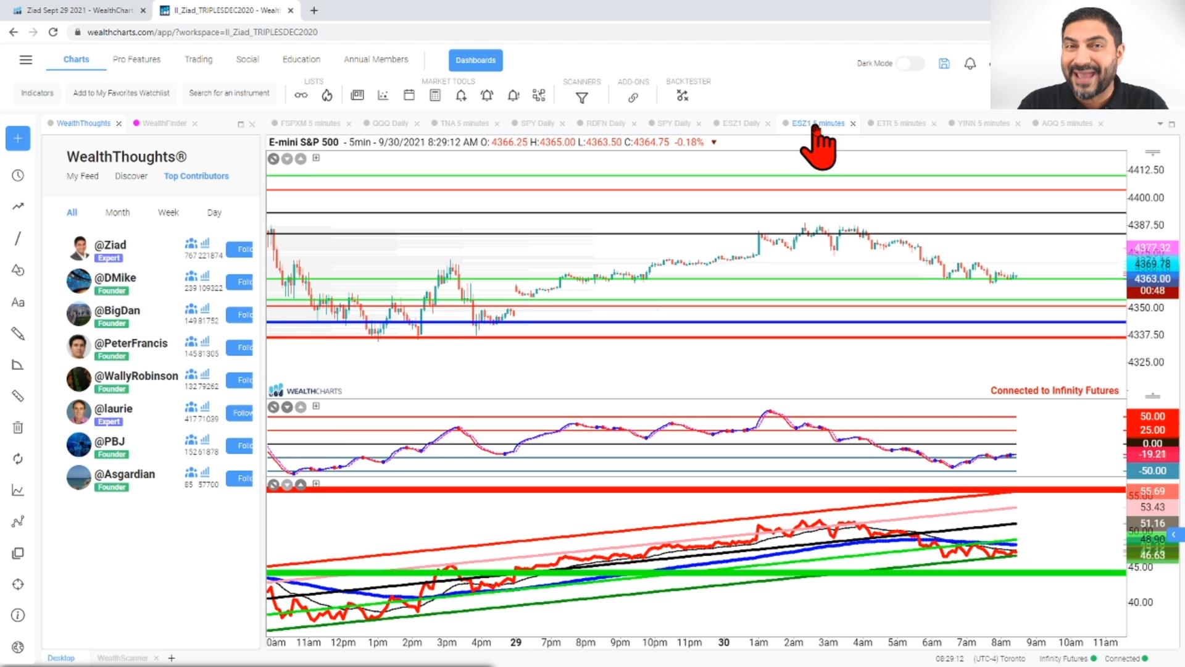Add a new workspace with bottom plus
This screenshot has width=1185, height=667.
click(x=172, y=658)
